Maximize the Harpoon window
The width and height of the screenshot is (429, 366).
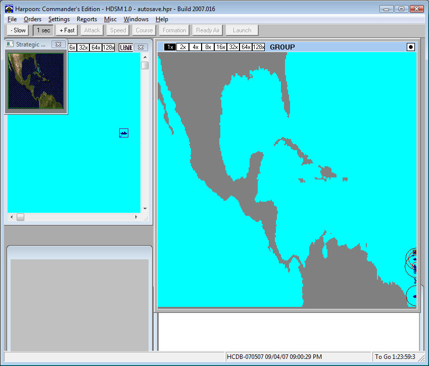[x=401, y=9]
